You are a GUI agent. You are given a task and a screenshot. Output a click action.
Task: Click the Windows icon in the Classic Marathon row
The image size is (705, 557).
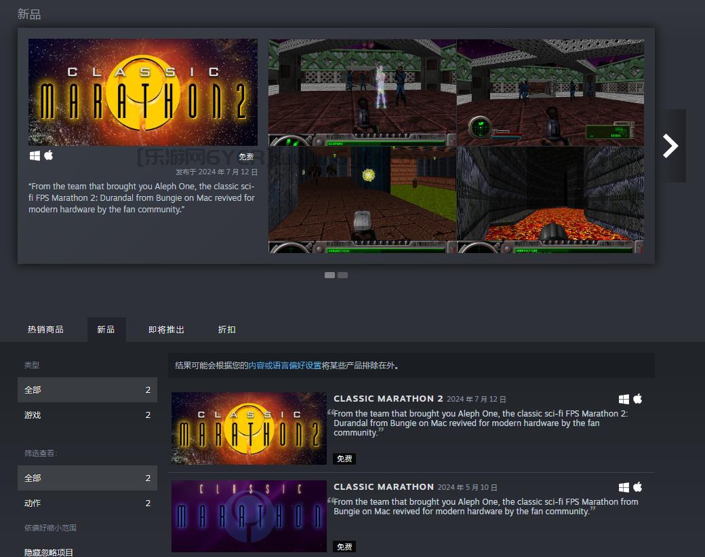(624, 486)
